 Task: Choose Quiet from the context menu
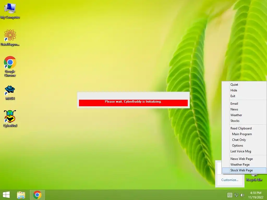pos(244,85)
